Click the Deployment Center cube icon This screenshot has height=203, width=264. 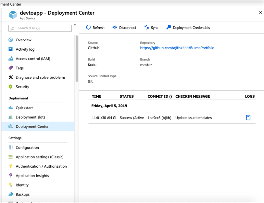(x=10, y=126)
